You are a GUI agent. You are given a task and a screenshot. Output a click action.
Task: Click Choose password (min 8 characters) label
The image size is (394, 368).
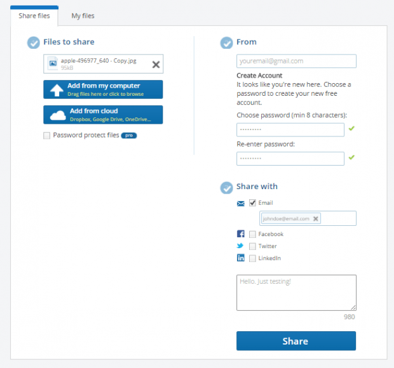click(x=292, y=115)
